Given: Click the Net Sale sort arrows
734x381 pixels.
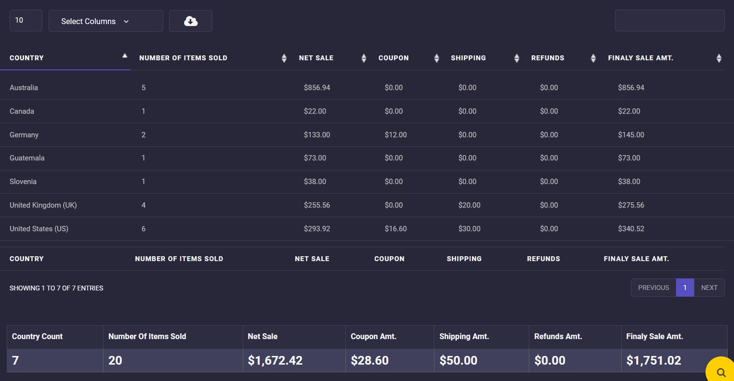Looking at the screenshot, I should tap(364, 58).
